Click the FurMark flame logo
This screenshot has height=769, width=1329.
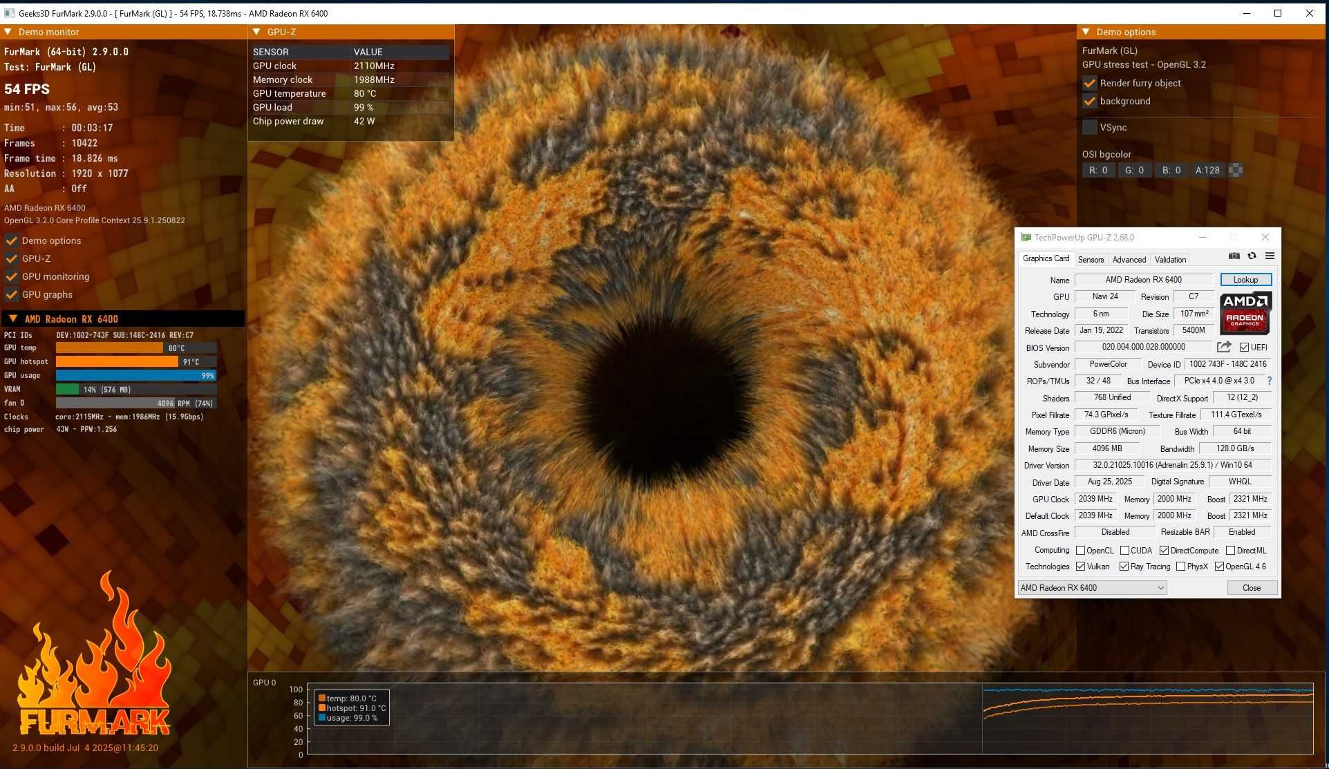coord(93,653)
